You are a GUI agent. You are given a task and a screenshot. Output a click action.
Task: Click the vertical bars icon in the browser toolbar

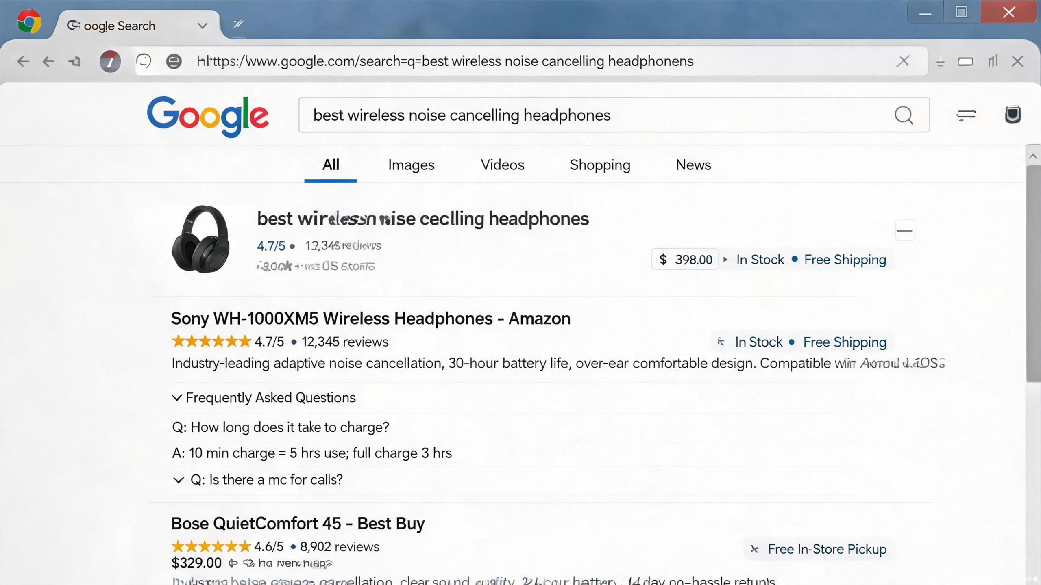(993, 61)
